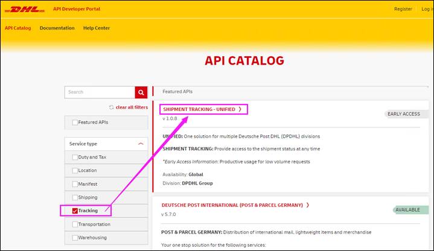Click the API CATALOG page heading
The image size is (434, 251).
(x=244, y=61)
